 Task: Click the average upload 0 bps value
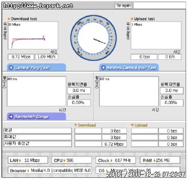pyautogui.click(x=171, y=131)
